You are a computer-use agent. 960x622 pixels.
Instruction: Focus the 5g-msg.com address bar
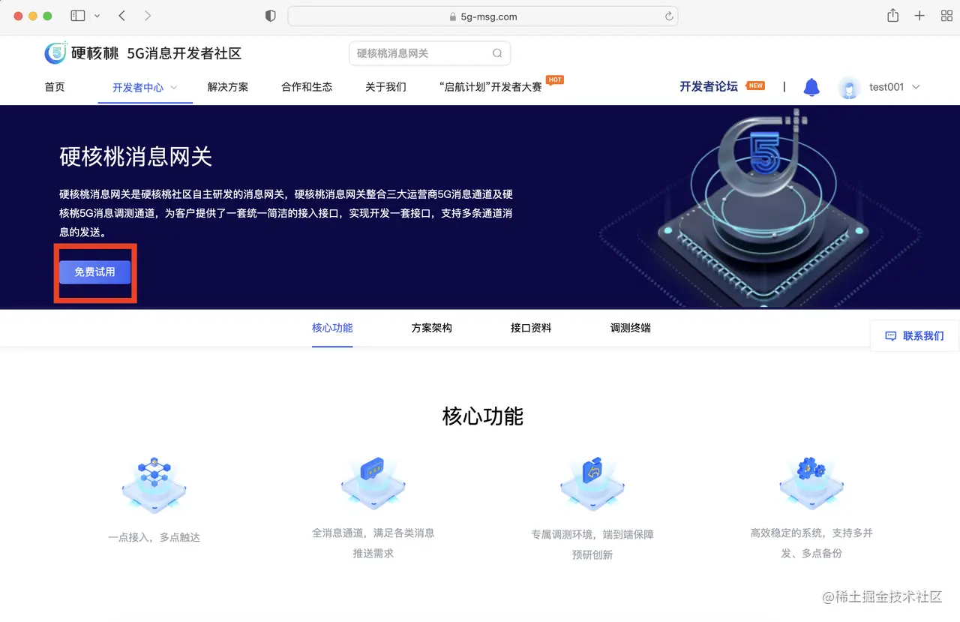(483, 16)
